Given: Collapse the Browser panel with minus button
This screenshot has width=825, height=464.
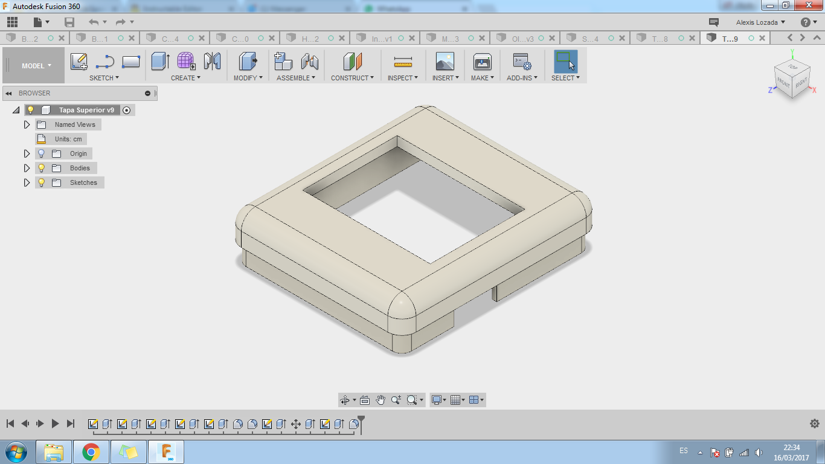Looking at the screenshot, I should (148, 94).
